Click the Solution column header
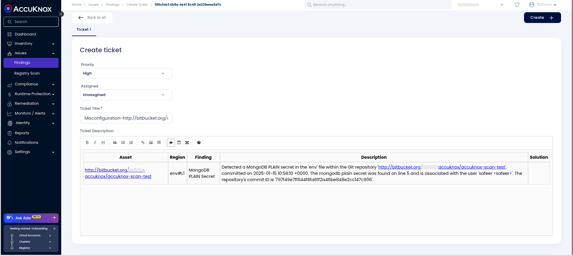This screenshot has height=256, width=573. point(539,157)
